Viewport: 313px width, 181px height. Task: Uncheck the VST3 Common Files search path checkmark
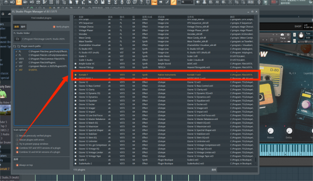click(x=17, y=59)
